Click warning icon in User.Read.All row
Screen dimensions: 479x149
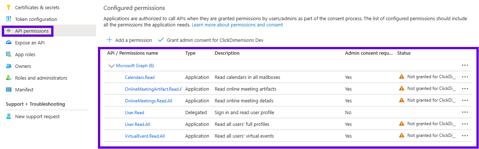click(402, 124)
